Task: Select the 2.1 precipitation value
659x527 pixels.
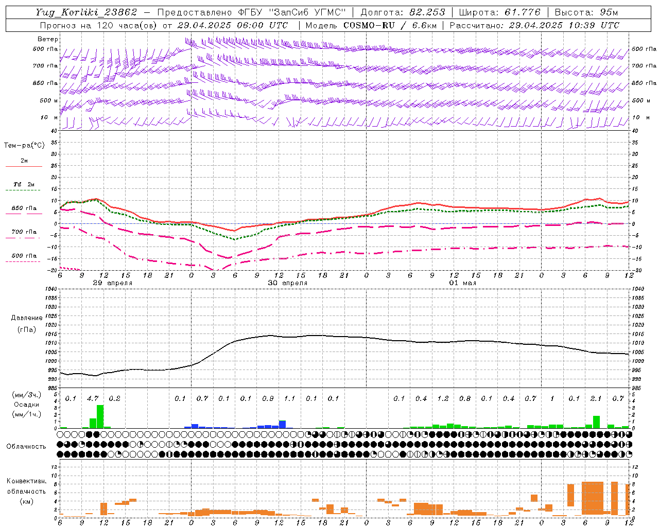Action: [x=596, y=398]
